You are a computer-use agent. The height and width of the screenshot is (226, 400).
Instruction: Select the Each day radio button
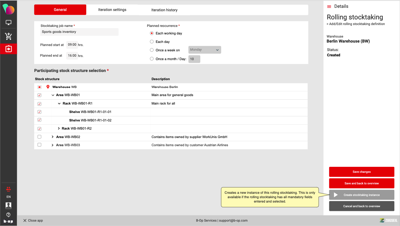pos(152,42)
